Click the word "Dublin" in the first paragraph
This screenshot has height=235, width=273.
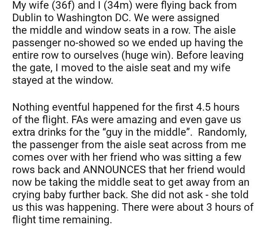pos(27,17)
